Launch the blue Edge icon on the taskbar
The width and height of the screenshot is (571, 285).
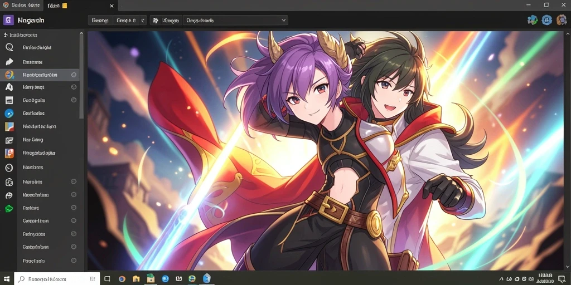click(165, 279)
